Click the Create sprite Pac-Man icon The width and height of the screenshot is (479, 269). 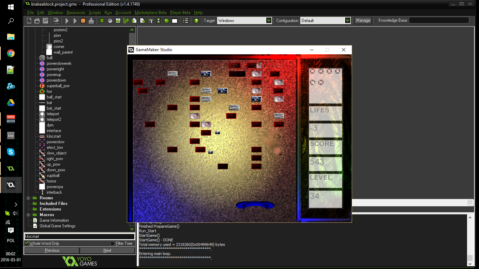[x=102, y=21]
